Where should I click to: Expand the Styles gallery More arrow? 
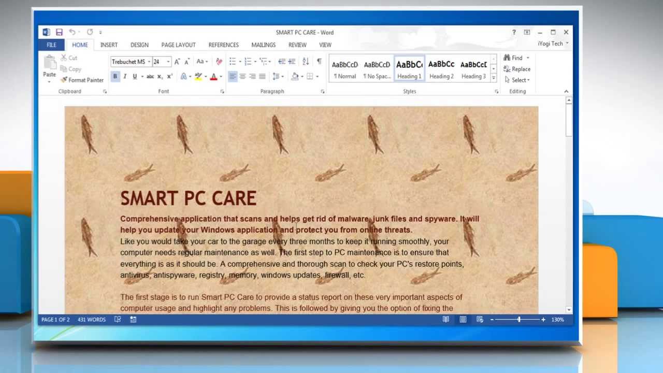493,78
